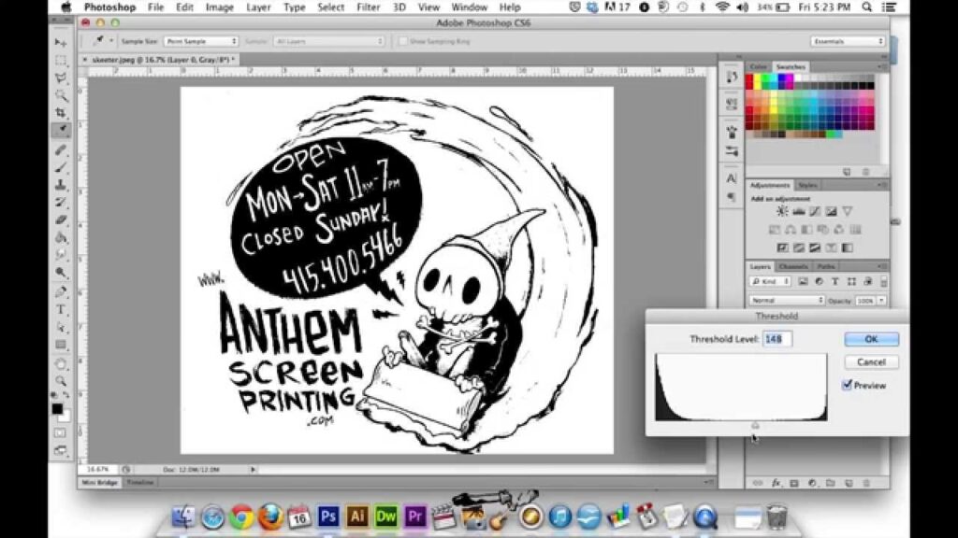Select the Move tool in the toolbar

(61, 43)
